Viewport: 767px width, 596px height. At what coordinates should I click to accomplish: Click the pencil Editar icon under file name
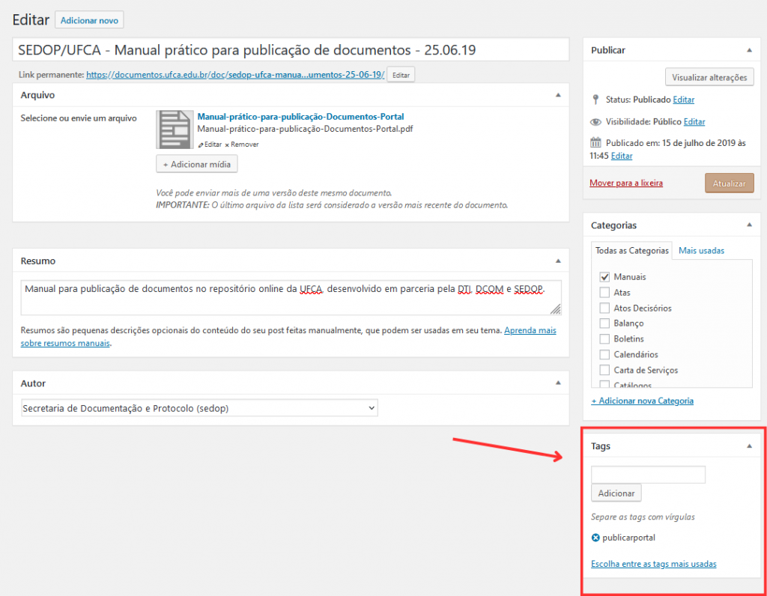point(210,145)
